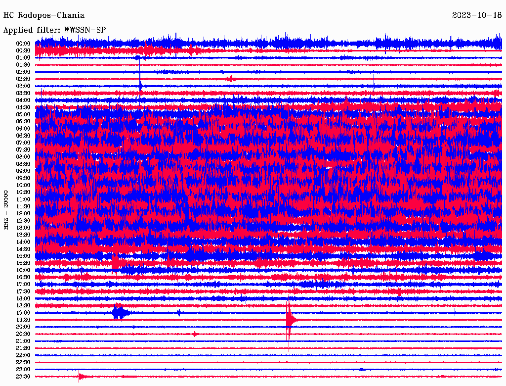Click the '19:30' time label
This screenshot has height=386, width=506.
(x=23, y=320)
